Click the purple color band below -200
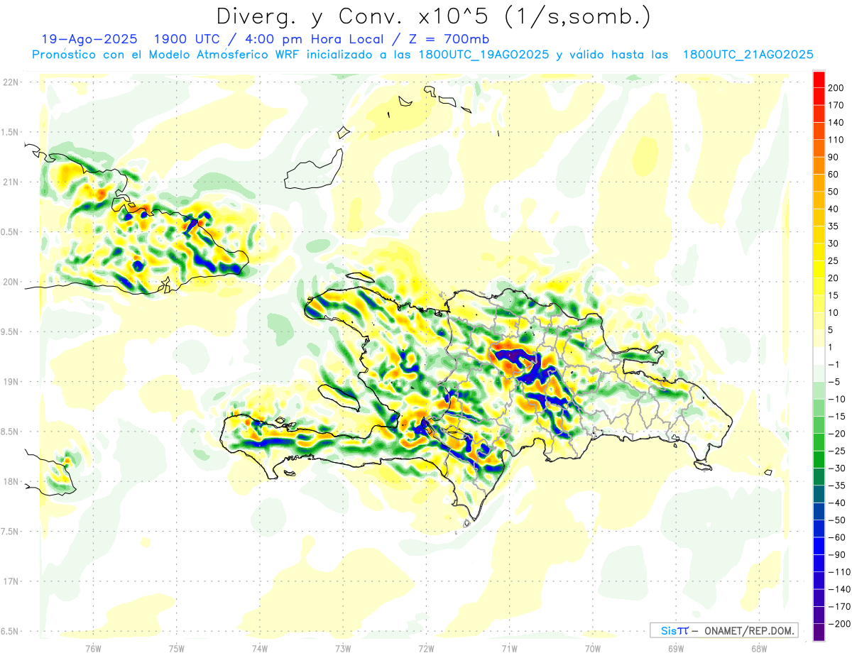This screenshot has height=658, width=852. [x=819, y=632]
